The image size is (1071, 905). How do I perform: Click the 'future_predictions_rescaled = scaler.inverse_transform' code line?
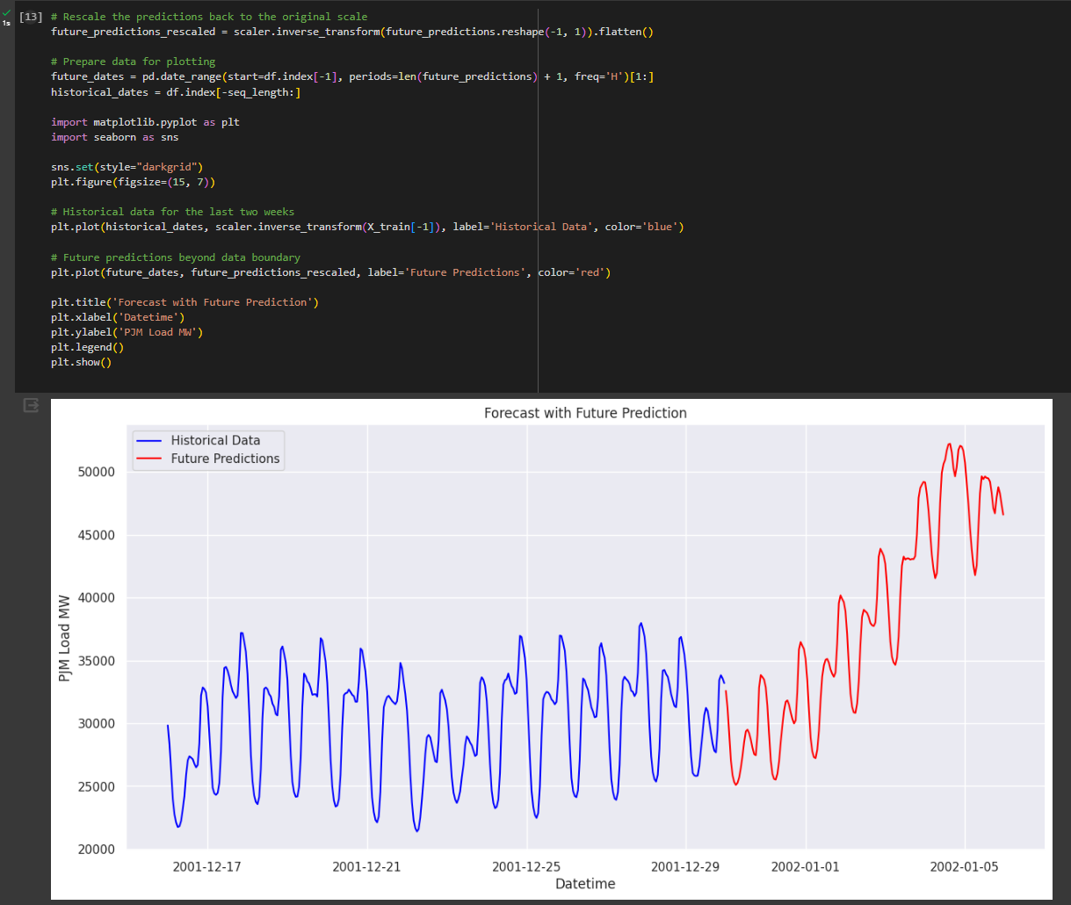point(352,32)
